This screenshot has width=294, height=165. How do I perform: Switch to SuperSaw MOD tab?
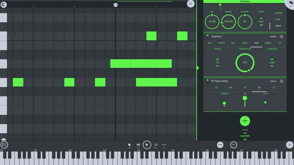pyautogui.click(x=256, y=43)
